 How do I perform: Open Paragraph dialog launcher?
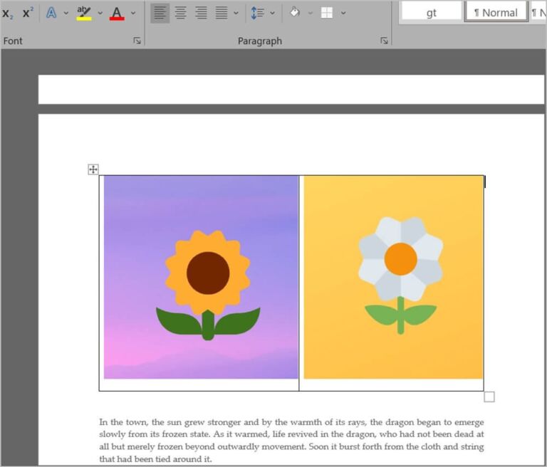[384, 41]
